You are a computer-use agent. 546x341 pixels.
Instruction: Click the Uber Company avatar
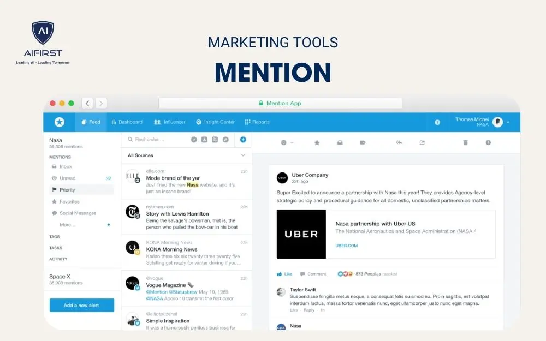(x=282, y=178)
